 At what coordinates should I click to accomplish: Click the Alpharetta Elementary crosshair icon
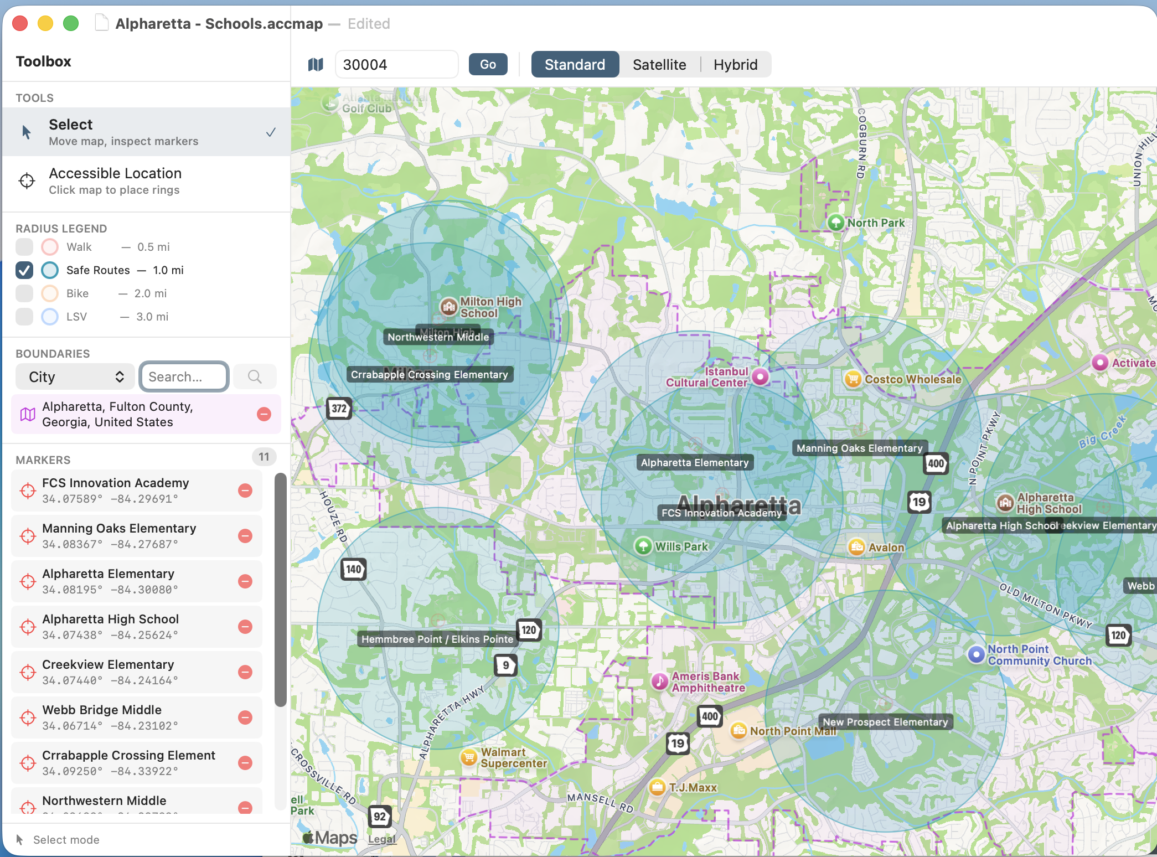point(28,581)
